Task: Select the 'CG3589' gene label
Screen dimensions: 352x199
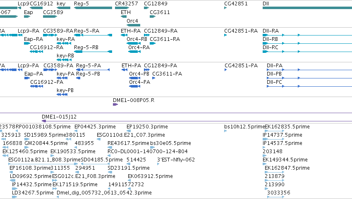Action: tap(53, 12)
